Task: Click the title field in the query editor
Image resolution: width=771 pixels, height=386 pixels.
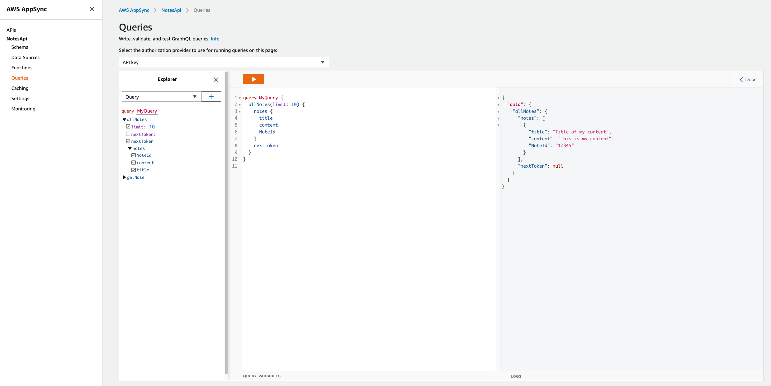Action: tap(266, 118)
